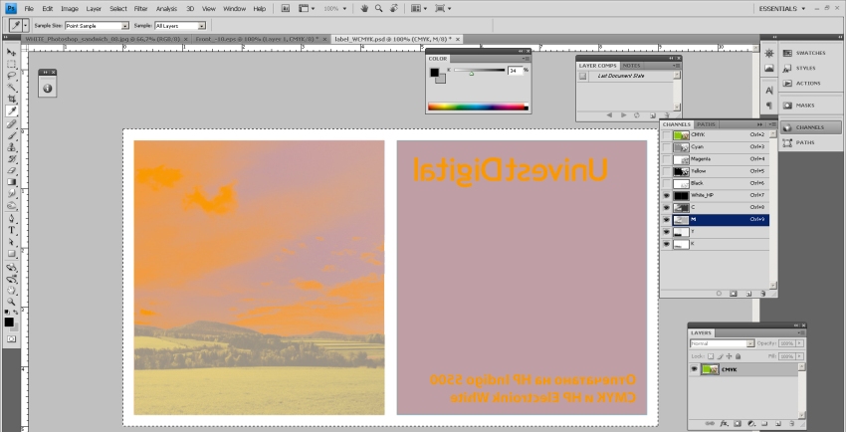Hide the White_HP channel
The height and width of the screenshot is (432, 846).
coord(666,196)
